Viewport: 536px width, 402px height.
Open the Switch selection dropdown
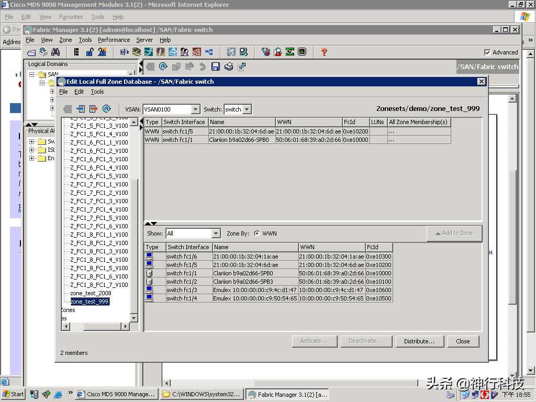[247, 109]
